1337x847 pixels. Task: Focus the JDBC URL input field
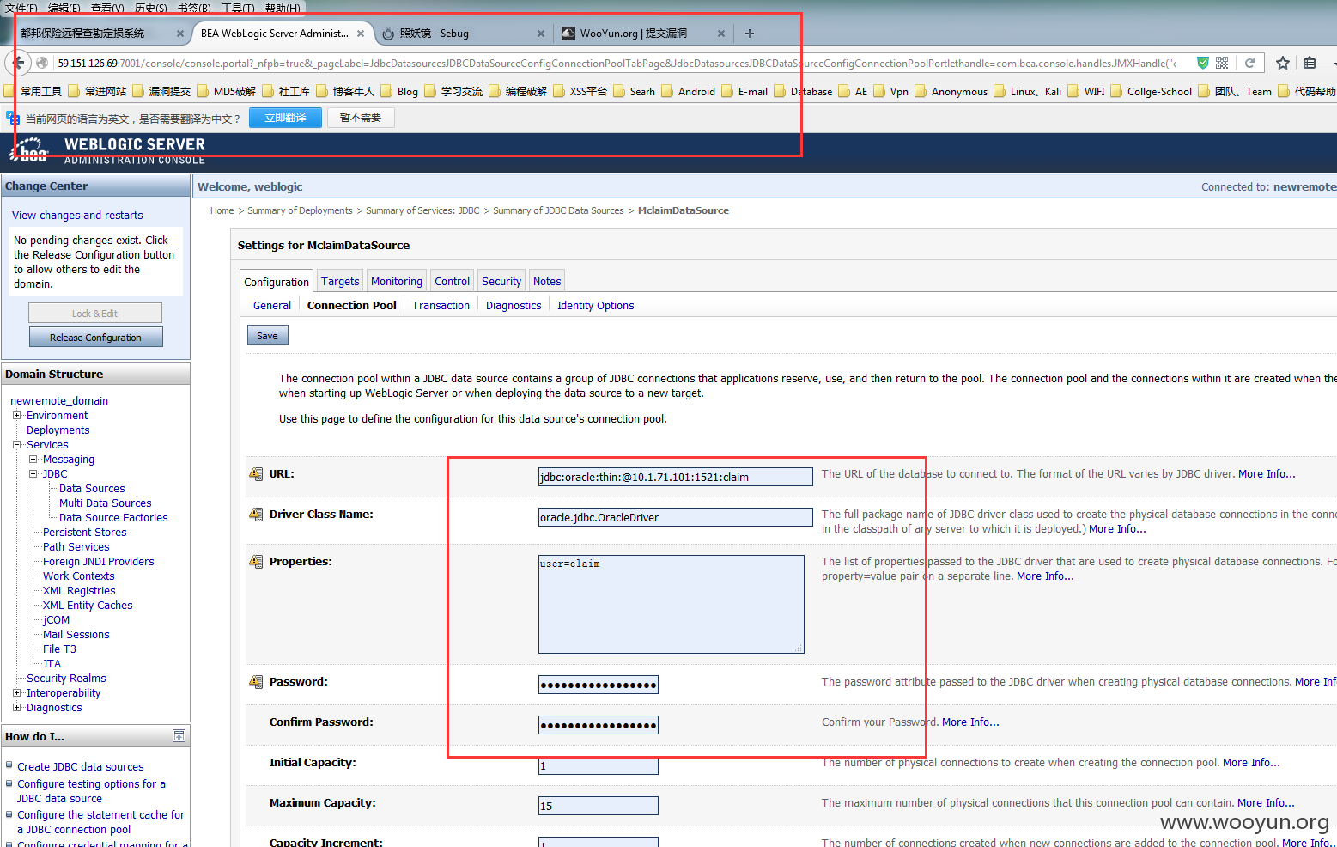pyautogui.click(x=675, y=477)
